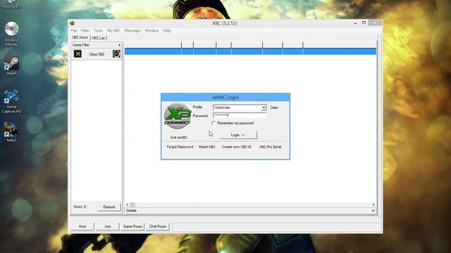451x253 pixels.
Task: Launch the halo2 desktop shortcut
Action: tap(11, 132)
